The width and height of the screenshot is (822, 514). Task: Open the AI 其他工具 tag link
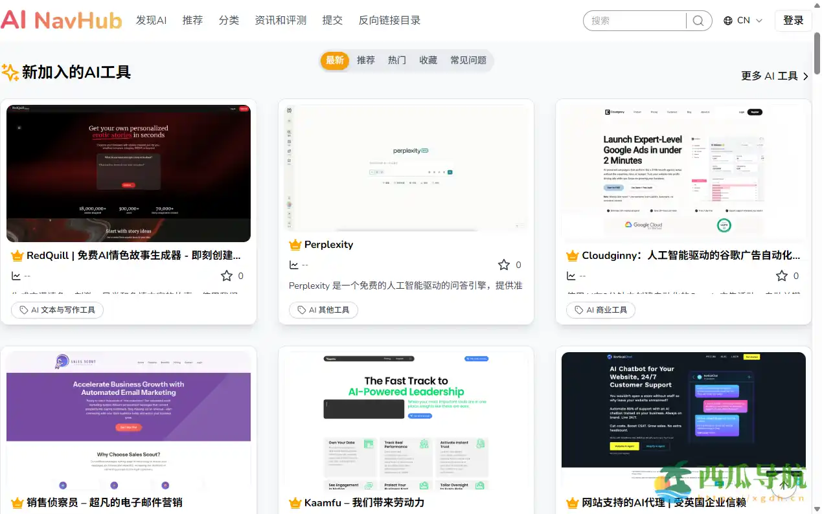coord(322,309)
